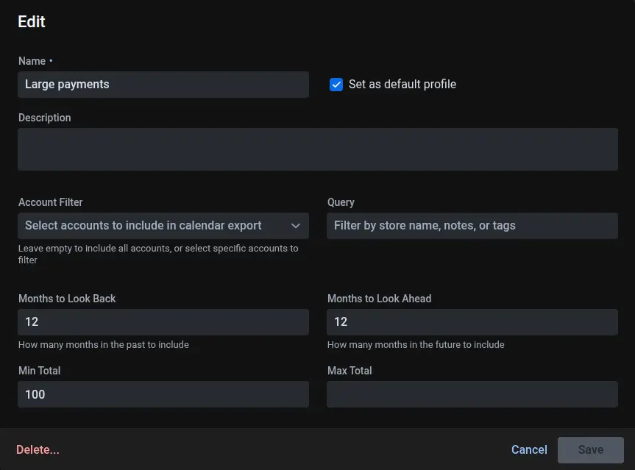Cancel editing the profile
635x470 pixels.
point(529,449)
